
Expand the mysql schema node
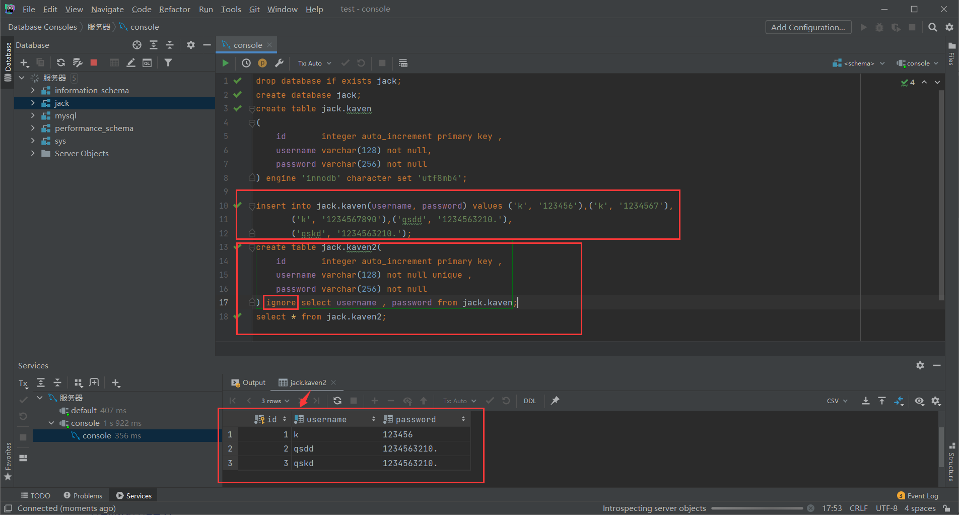[x=33, y=115]
